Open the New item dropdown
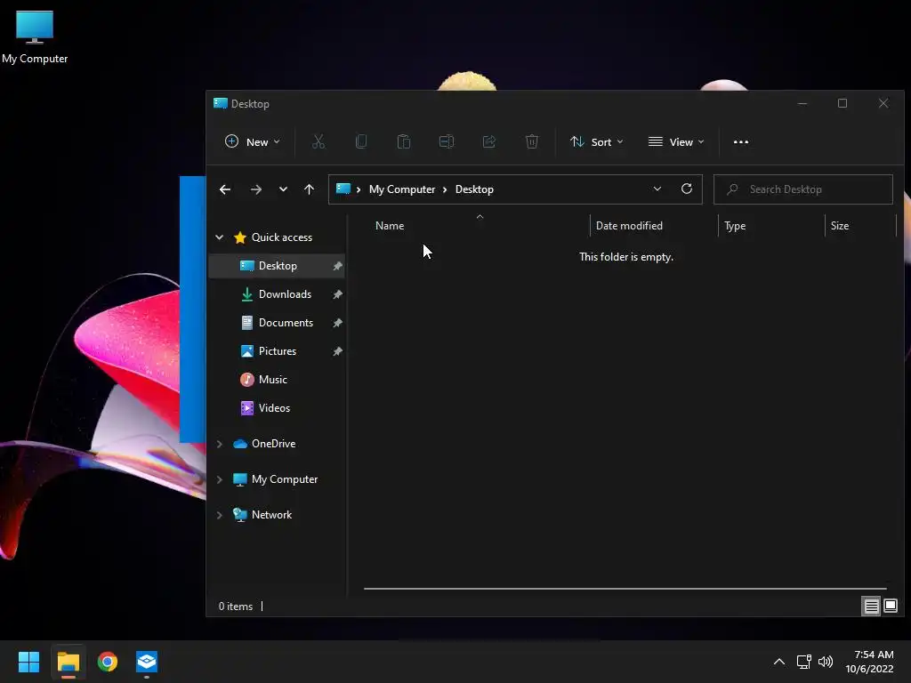 click(x=252, y=141)
